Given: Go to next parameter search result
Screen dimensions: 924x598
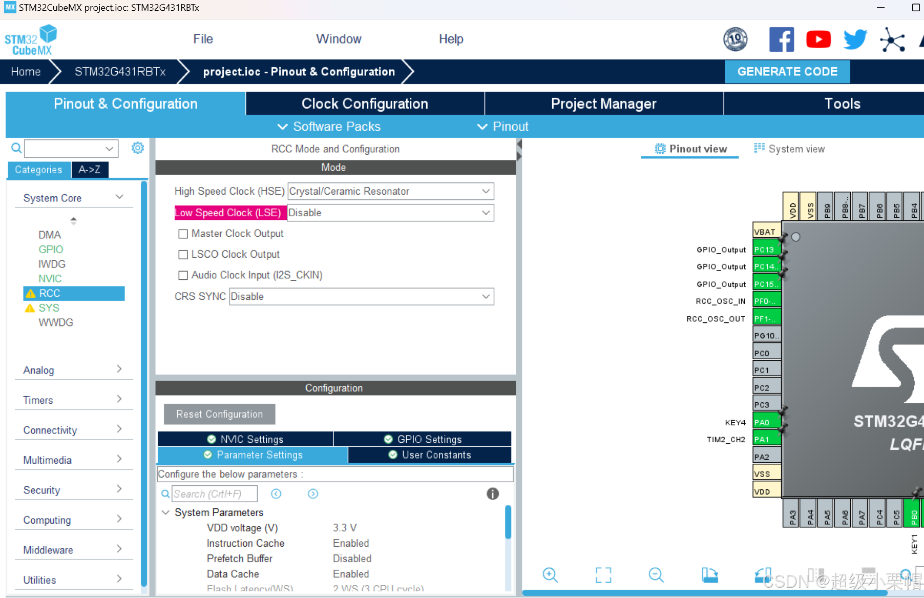Looking at the screenshot, I should tap(313, 493).
